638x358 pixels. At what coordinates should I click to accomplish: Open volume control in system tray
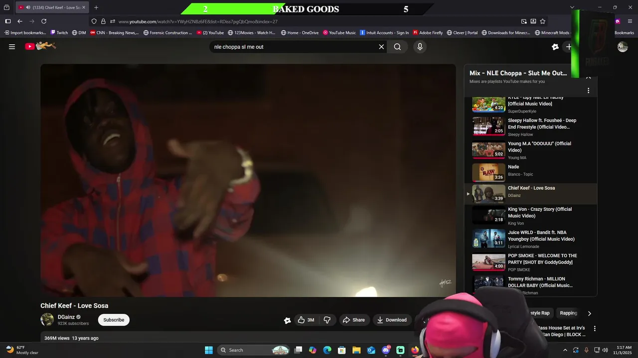point(605,350)
